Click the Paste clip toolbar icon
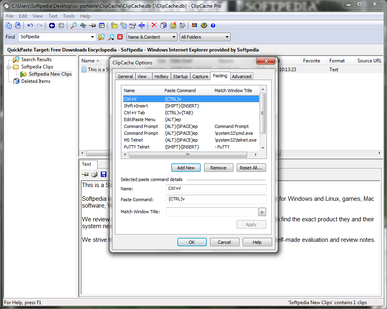The image size is (387, 309). (17, 25)
